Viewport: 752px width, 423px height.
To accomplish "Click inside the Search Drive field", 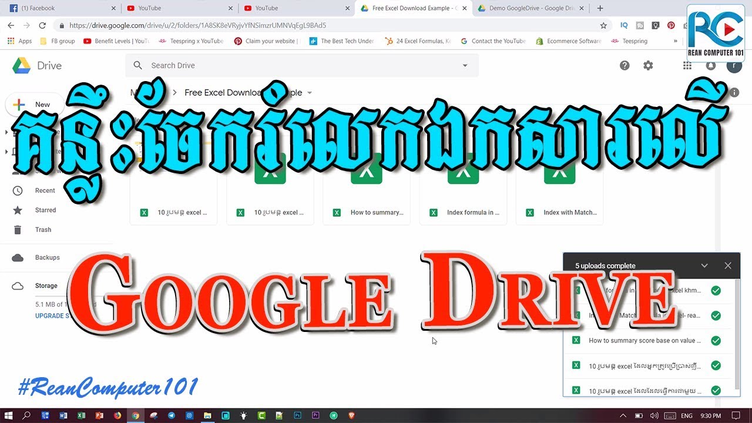I will pos(302,65).
